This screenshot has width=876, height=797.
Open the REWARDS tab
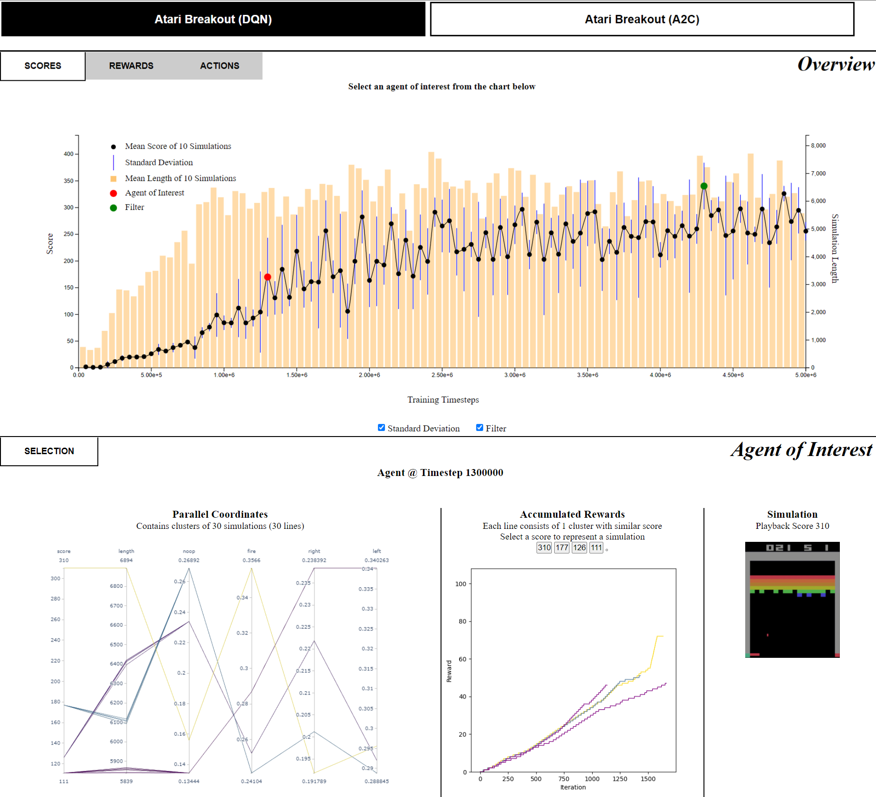coord(131,66)
